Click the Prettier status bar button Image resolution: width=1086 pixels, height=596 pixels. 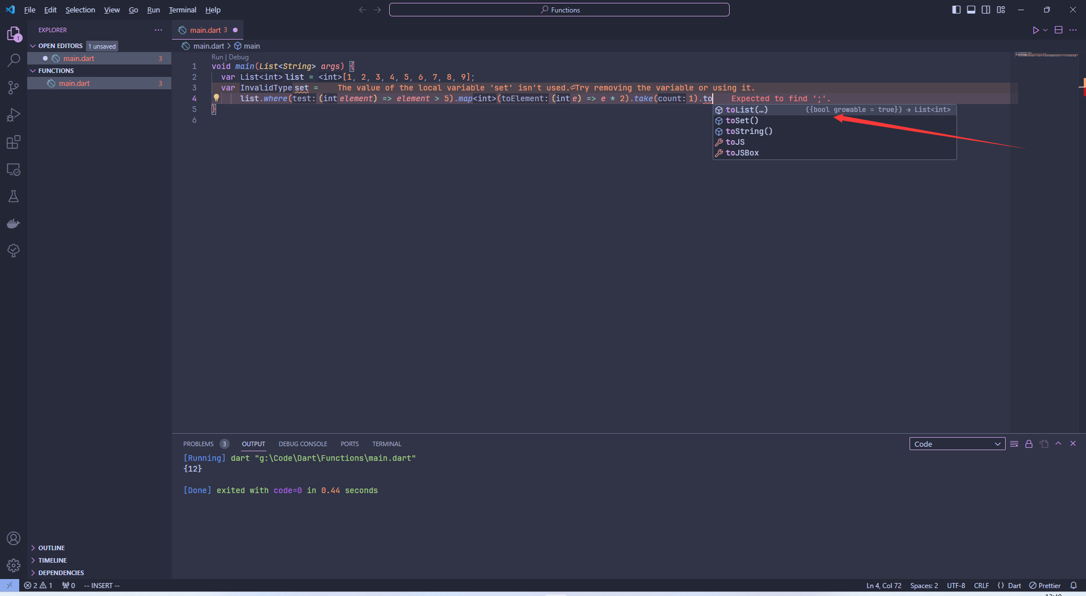1045,585
